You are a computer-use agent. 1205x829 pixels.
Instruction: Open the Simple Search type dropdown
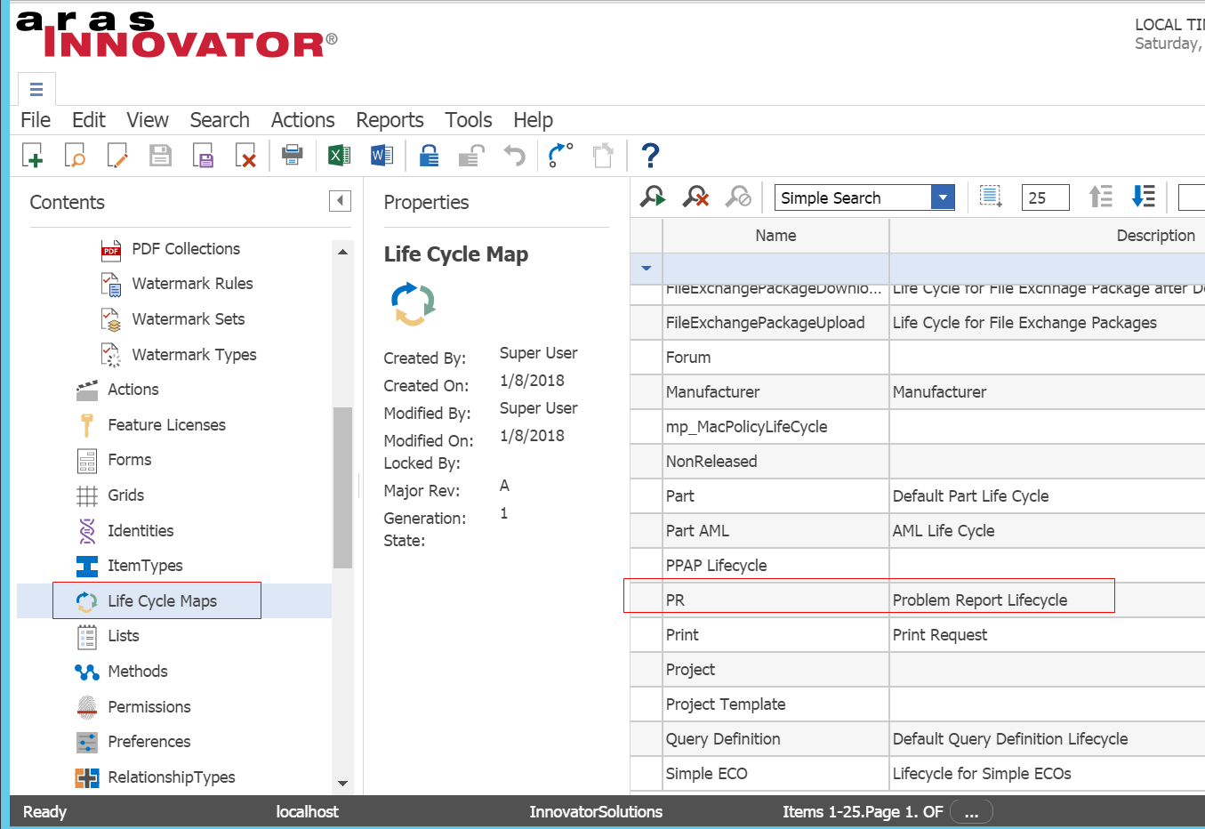point(943,197)
